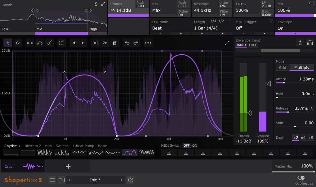Set envelope Mode to Add
316x187 pixels.
pyautogui.click(x=282, y=68)
